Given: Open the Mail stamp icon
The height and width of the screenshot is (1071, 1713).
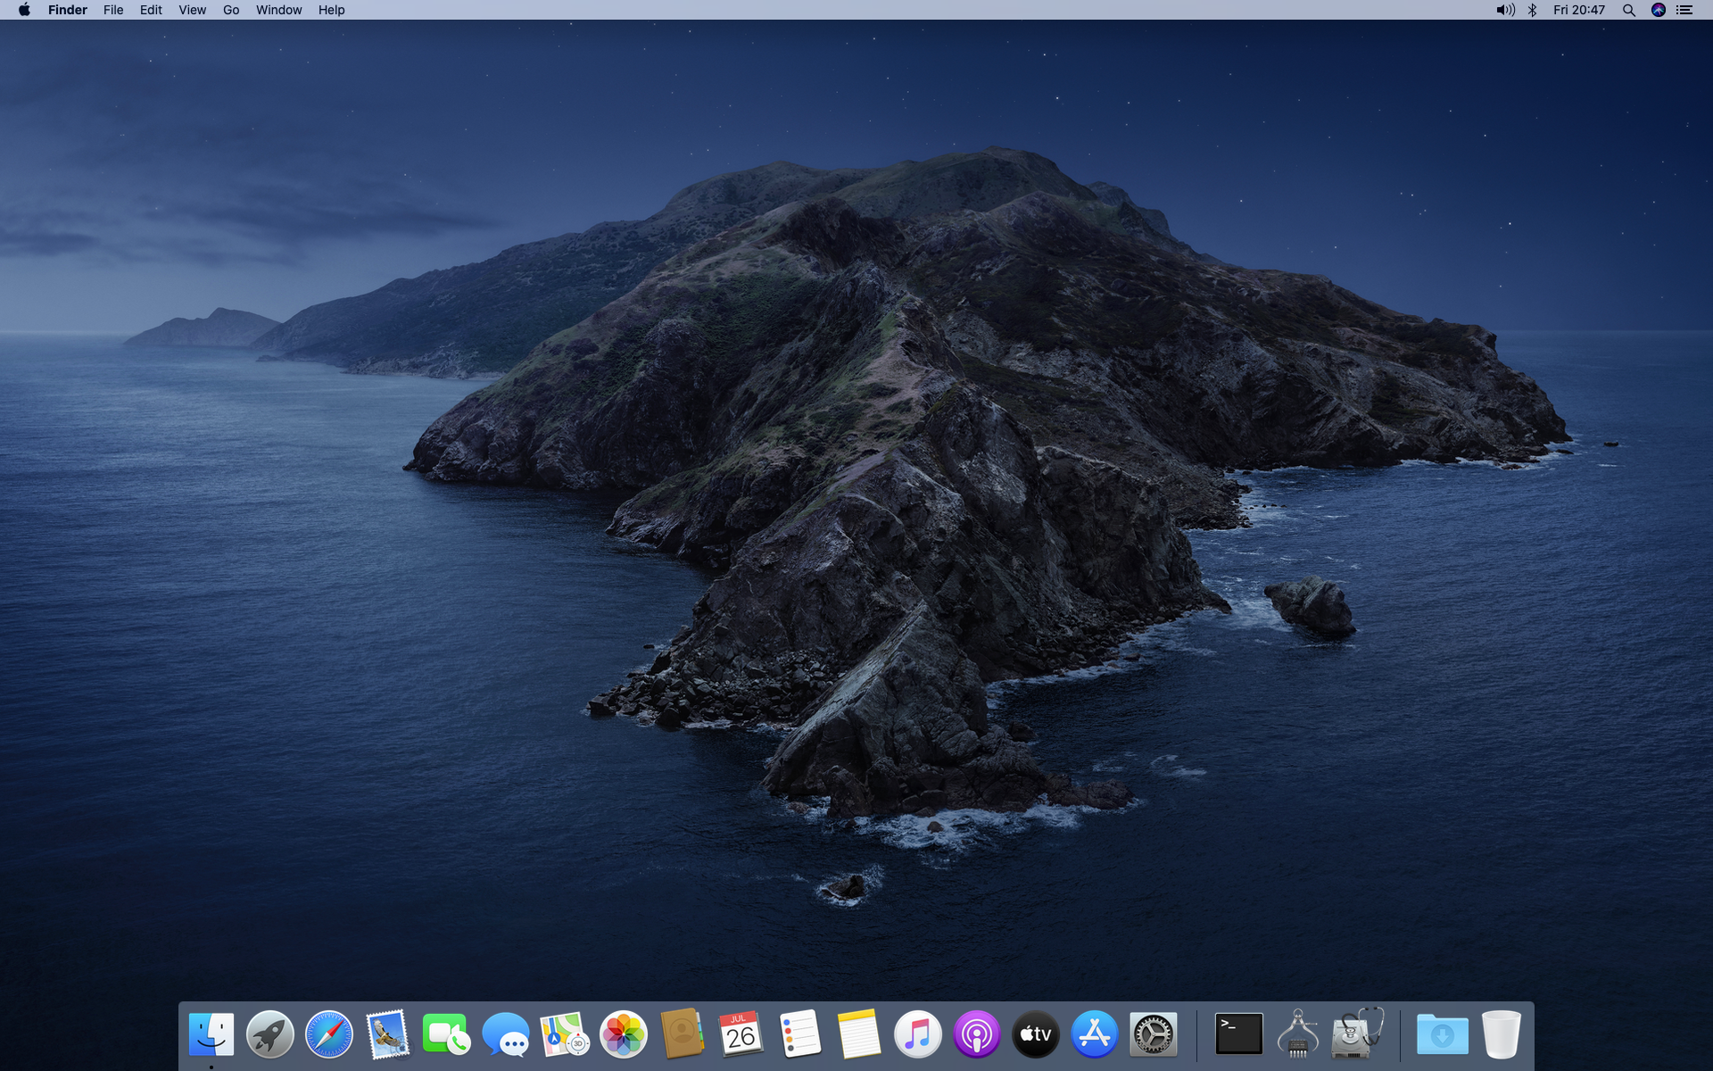Looking at the screenshot, I should point(388,1034).
